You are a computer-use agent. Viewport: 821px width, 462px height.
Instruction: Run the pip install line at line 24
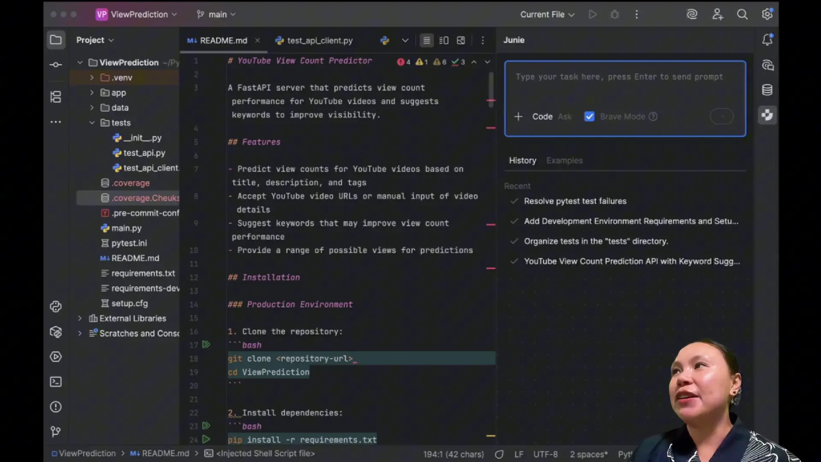[206, 439]
